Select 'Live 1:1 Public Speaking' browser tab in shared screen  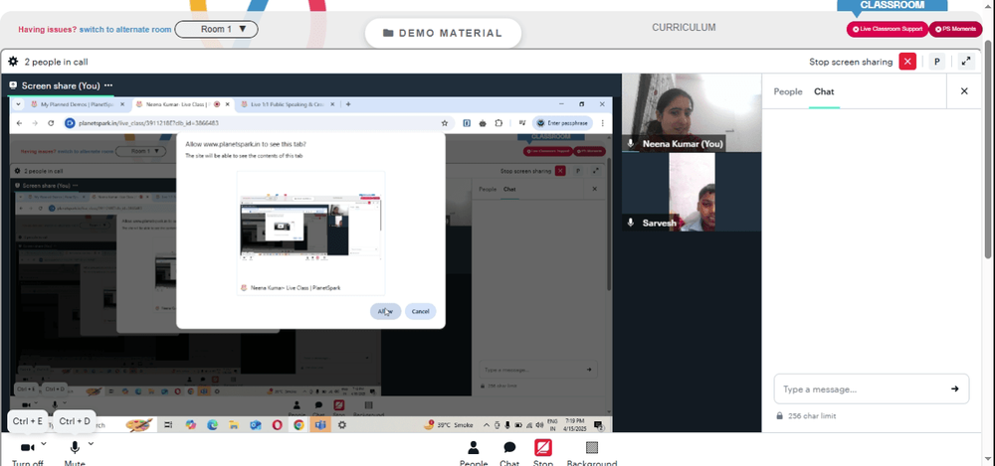coord(289,104)
